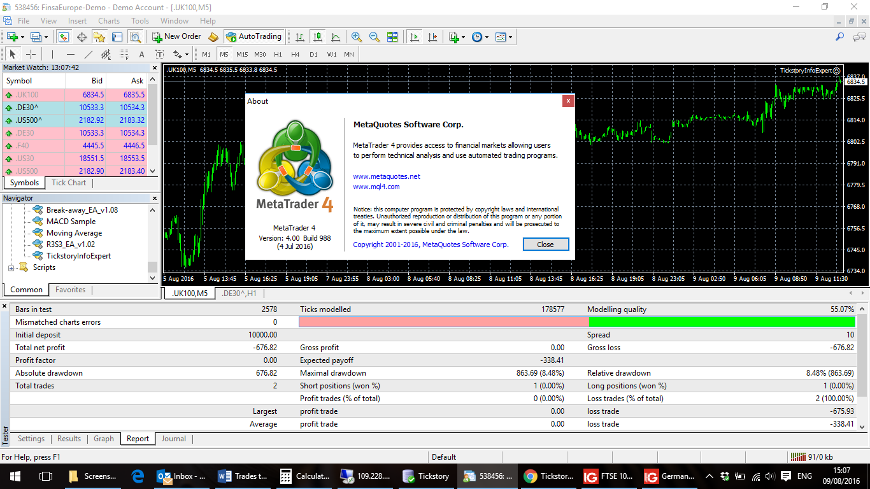Switch chart to bar chart icon

pyautogui.click(x=299, y=37)
